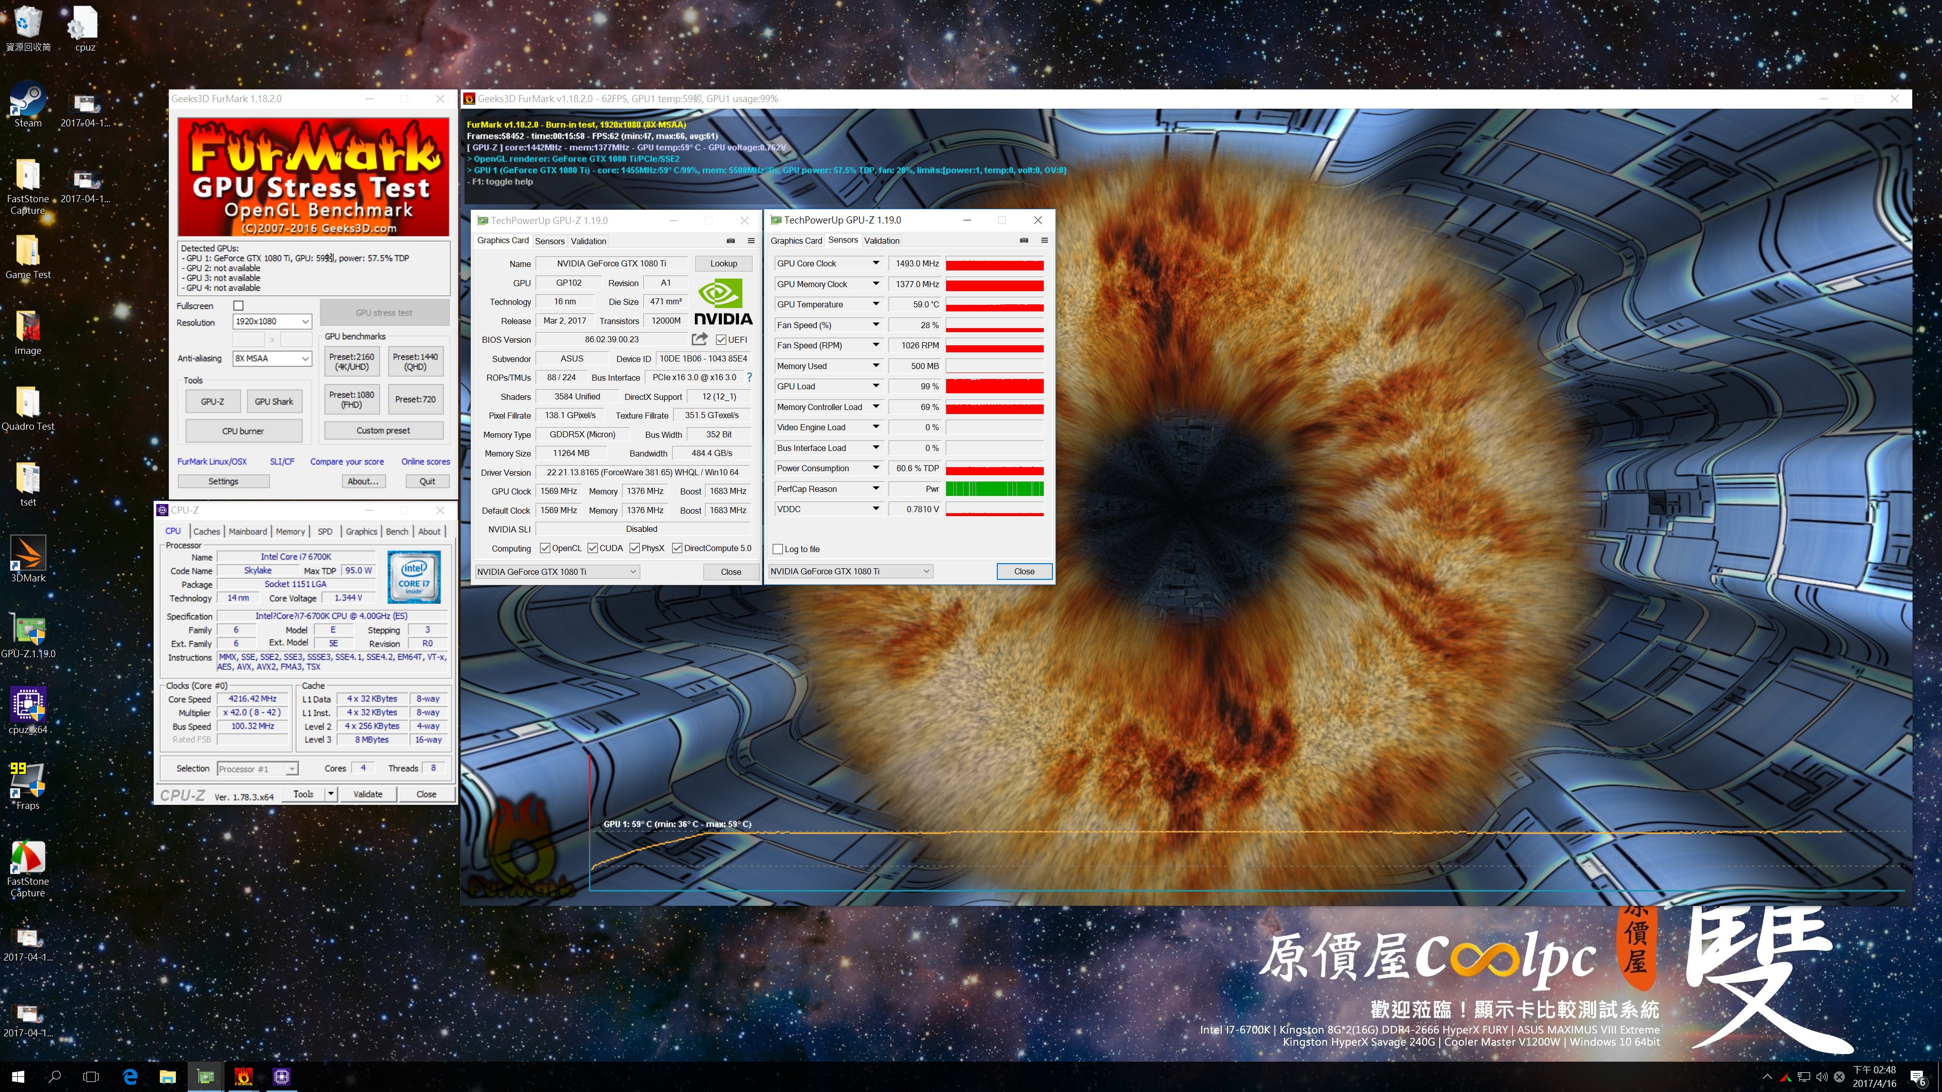This screenshot has height=1092, width=1942.
Task: Open the Bench tab in CPU-Z
Action: point(398,531)
